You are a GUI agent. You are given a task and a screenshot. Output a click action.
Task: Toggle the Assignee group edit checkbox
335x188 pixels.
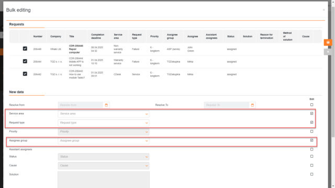click(312, 140)
